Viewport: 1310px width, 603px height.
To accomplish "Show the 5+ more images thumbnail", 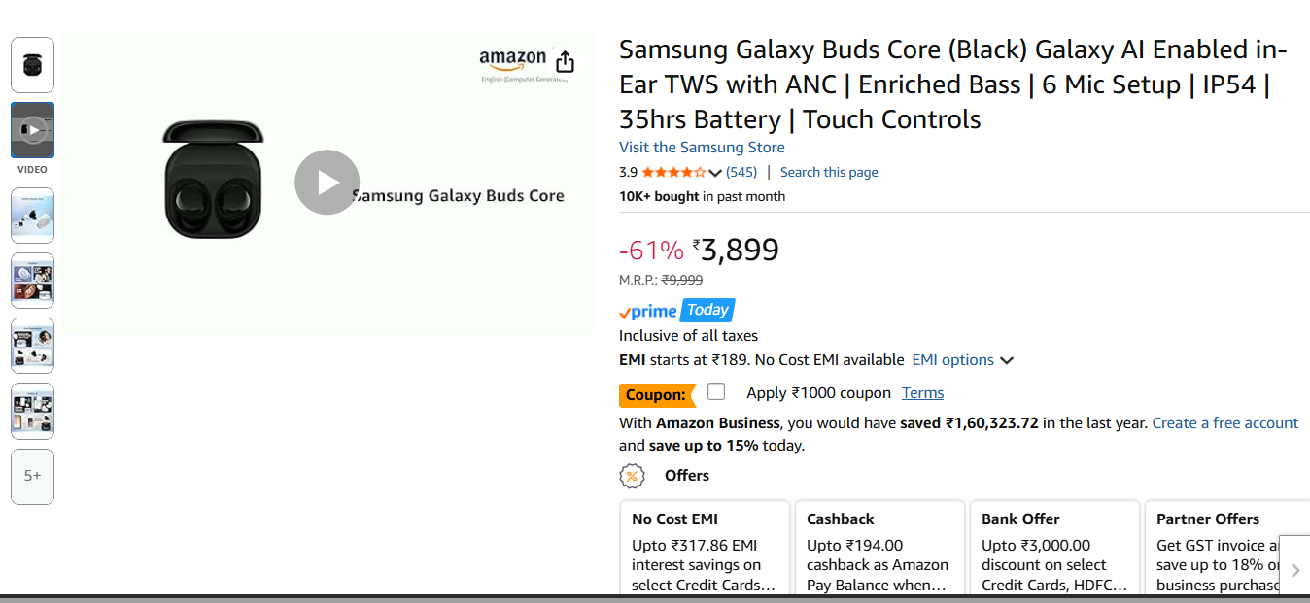I will click(x=32, y=476).
